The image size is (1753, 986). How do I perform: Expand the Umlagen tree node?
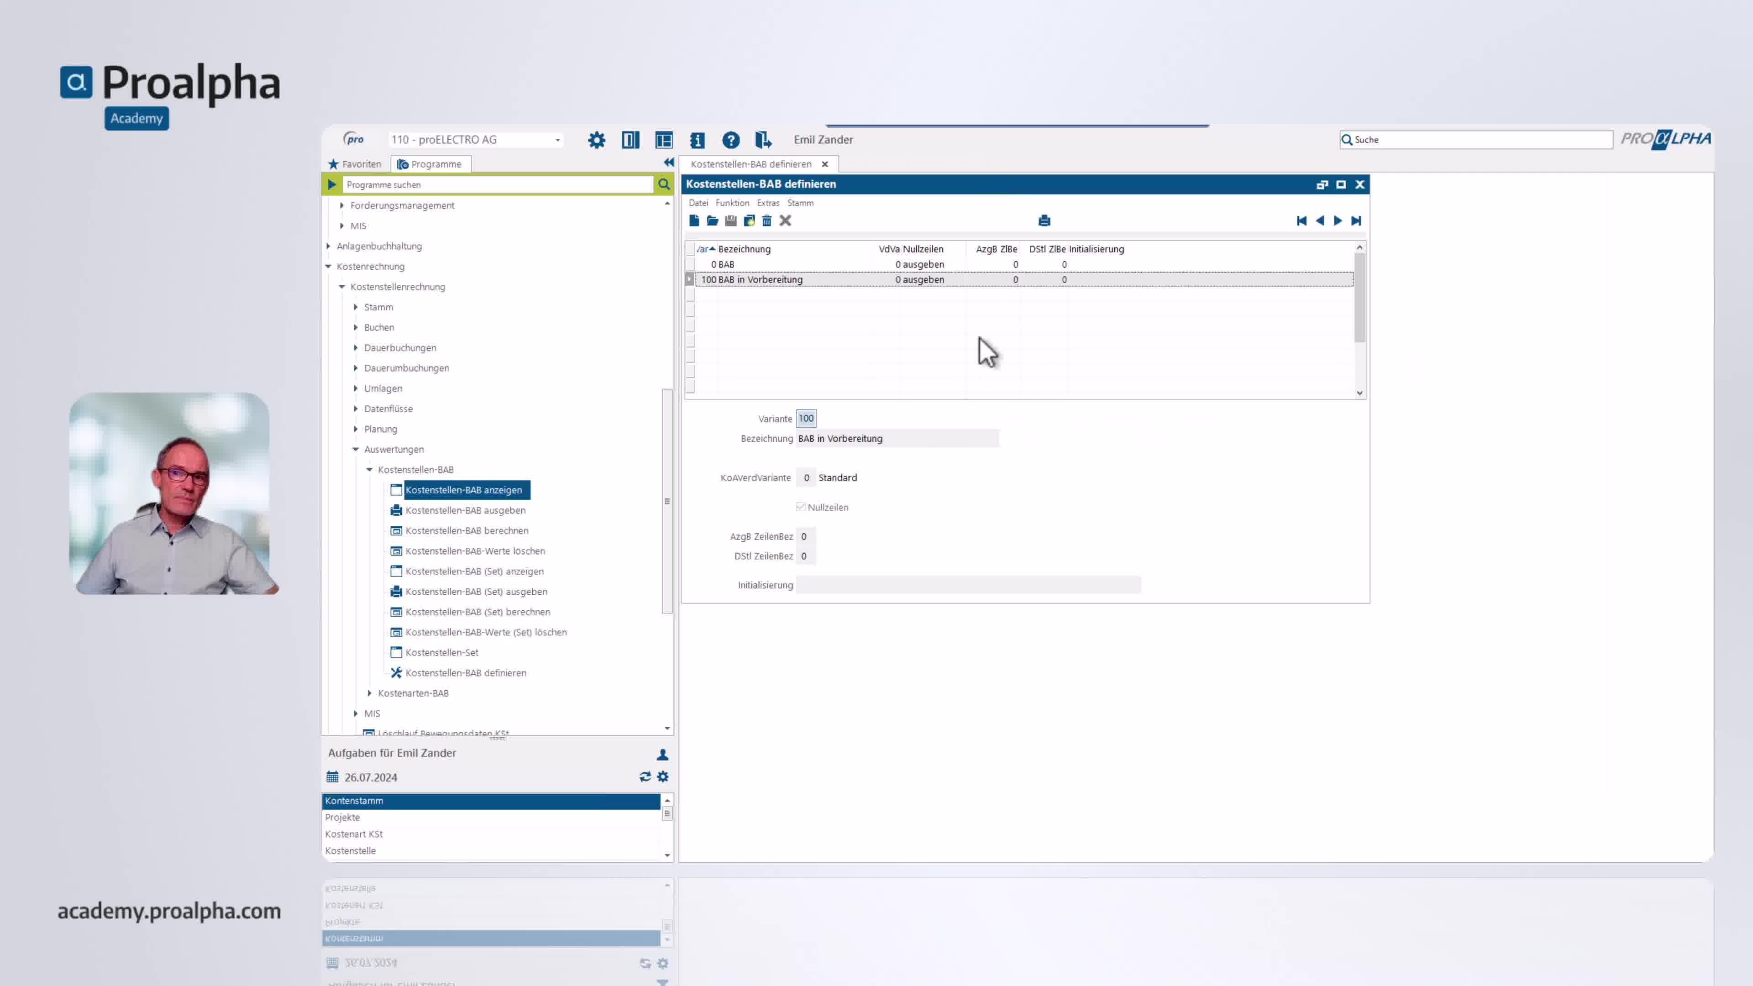click(356, 388)
